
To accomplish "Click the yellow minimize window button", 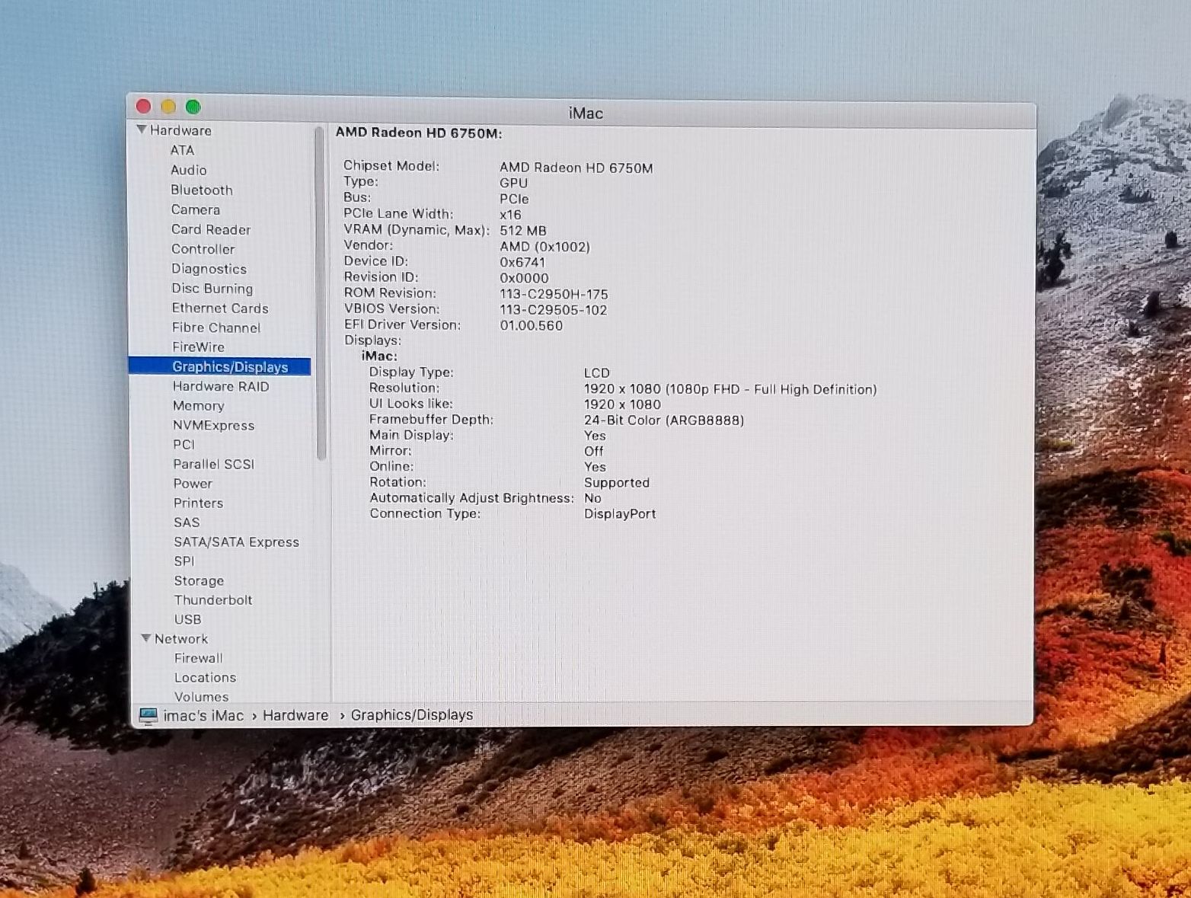I will tap(168, 107).
